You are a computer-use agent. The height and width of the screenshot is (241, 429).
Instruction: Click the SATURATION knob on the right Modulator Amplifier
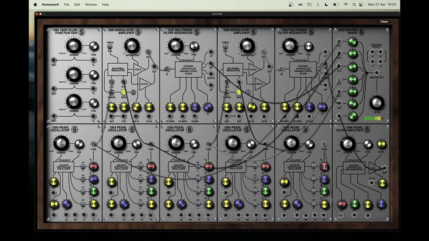(247, 46)
